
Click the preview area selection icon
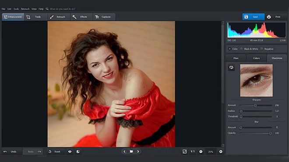coord(231,67)
